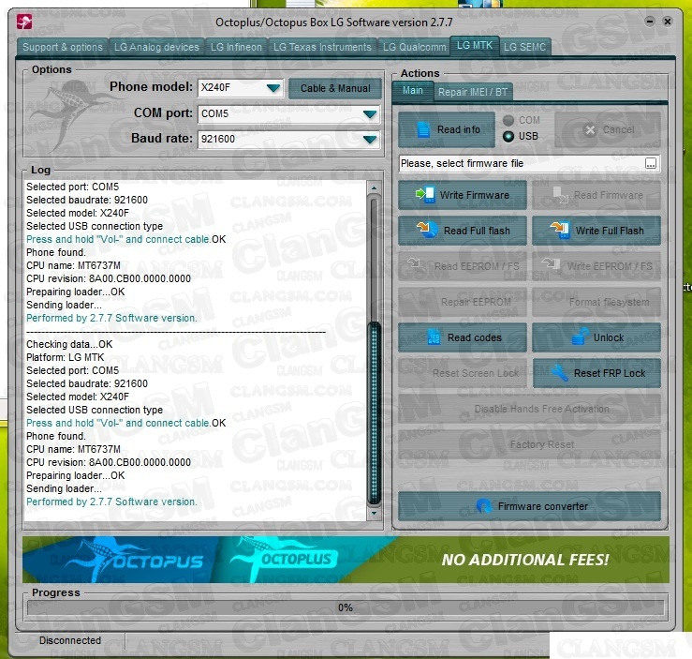The height and width of the screenshot is (659, 692).
Task: Click the Read Firmware icon
Action: pyautogui.click(x=561, y=195)
